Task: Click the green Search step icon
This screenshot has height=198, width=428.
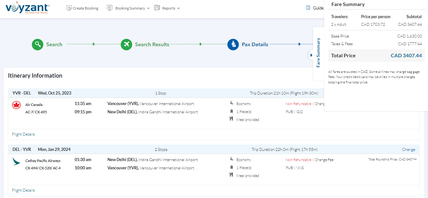Action: click(37, 44)
